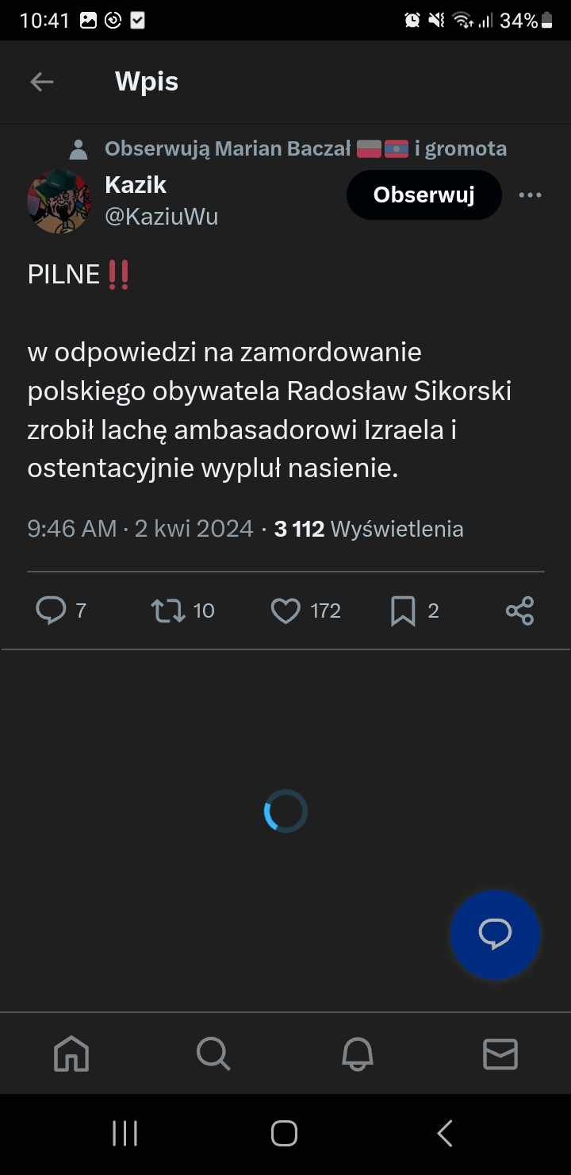Open the Notifications bell tab
This screenshot has width=571, height=1175.
(357, 1054)
